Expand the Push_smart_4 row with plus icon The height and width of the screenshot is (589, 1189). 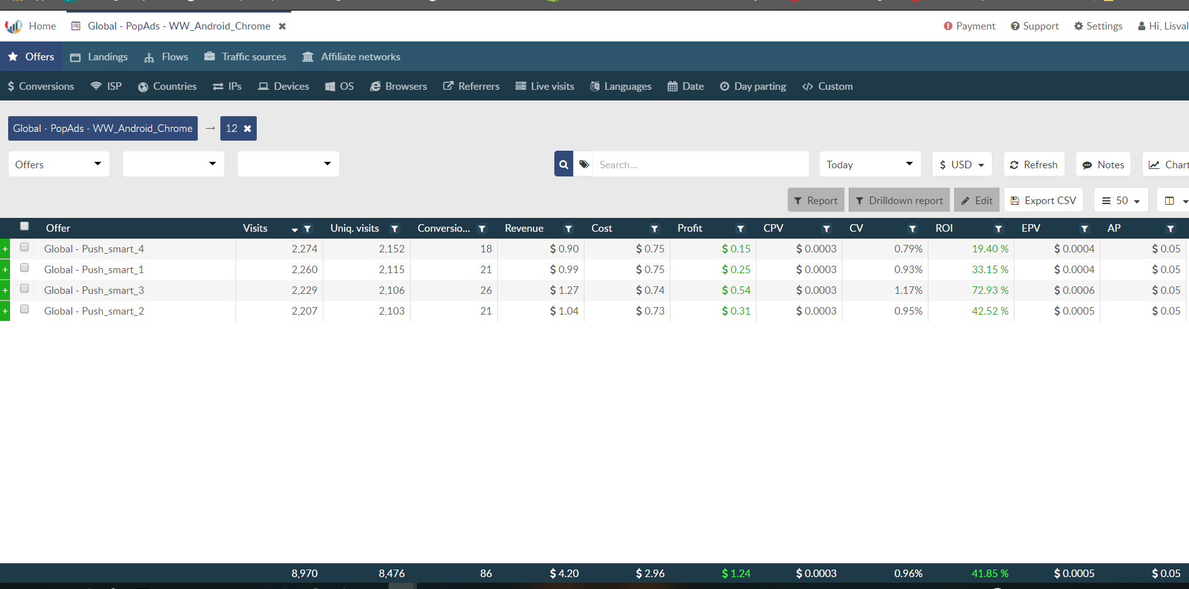[x=5, y=249]
